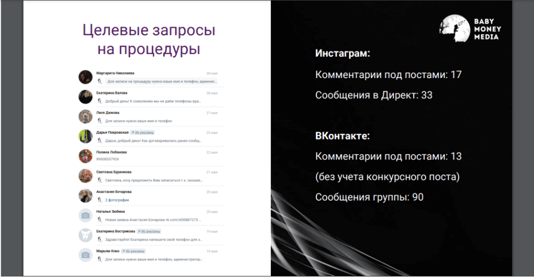
Task: Click the '21 мая' date of Светлана Буренкова
Action: pos(212,172)
